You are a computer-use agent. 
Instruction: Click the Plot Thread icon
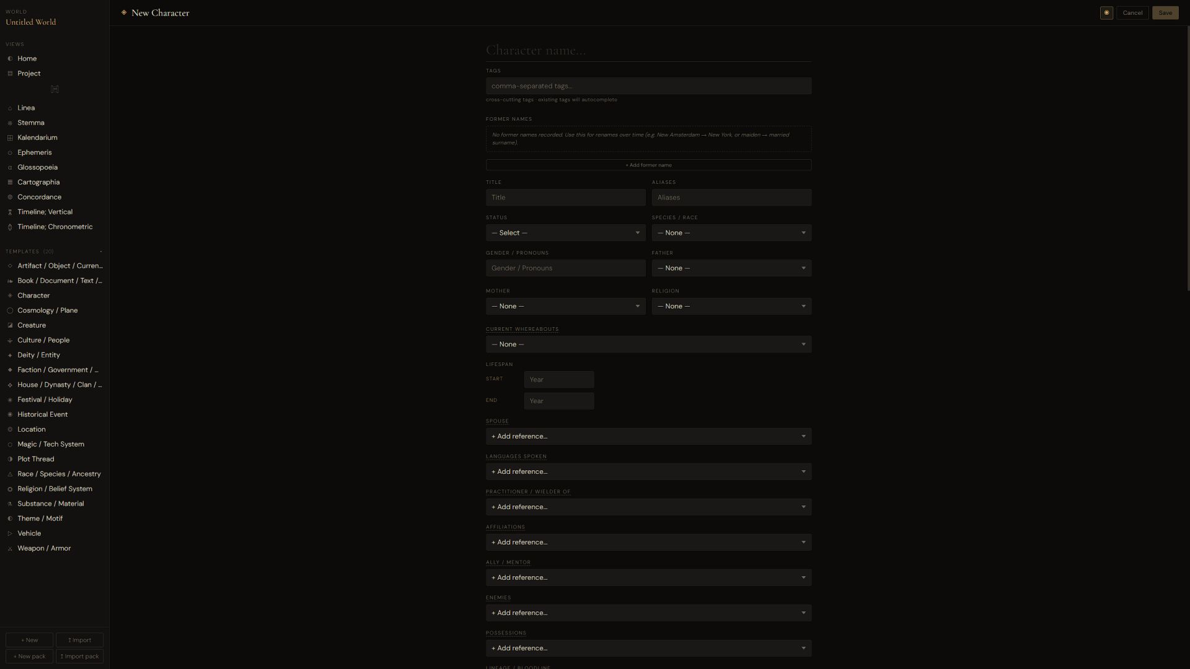click(x=10, y=460)
